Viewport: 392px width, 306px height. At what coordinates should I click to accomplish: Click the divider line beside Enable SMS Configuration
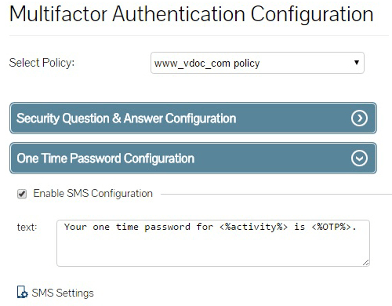[x=276, y=194]
